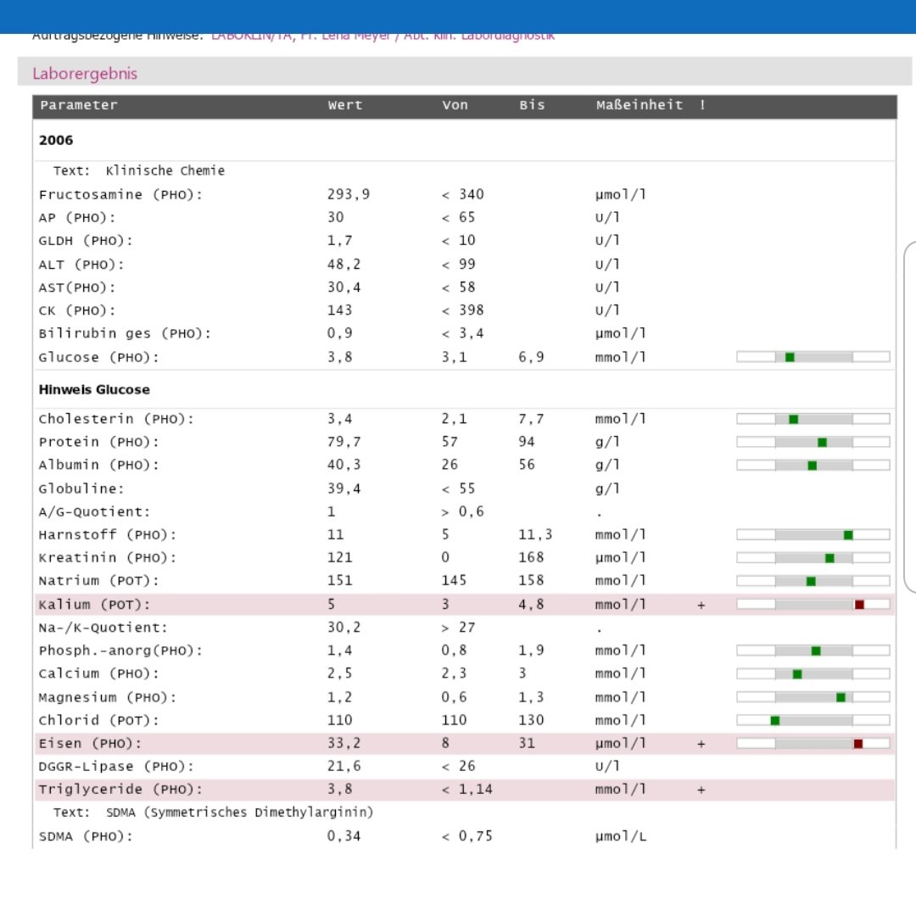Select the Na-/K-Quotient value 30,2
The width and height of the screenshot is (916, 916).
[343, 628]
